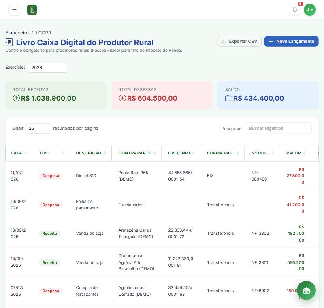
Task: Open notifications bell
Action: click(295, 10)
